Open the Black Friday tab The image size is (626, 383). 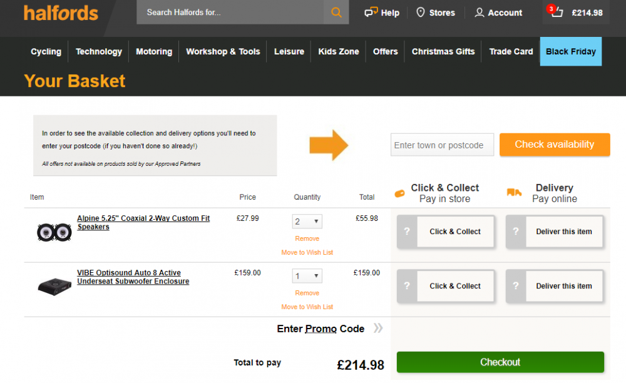pos(570,51)
